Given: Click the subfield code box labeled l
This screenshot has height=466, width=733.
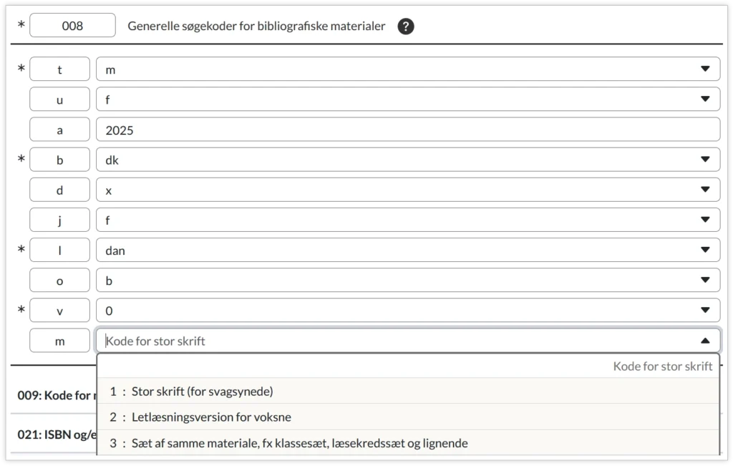Looking at the screenshot, I should click(x=59, y=251).
